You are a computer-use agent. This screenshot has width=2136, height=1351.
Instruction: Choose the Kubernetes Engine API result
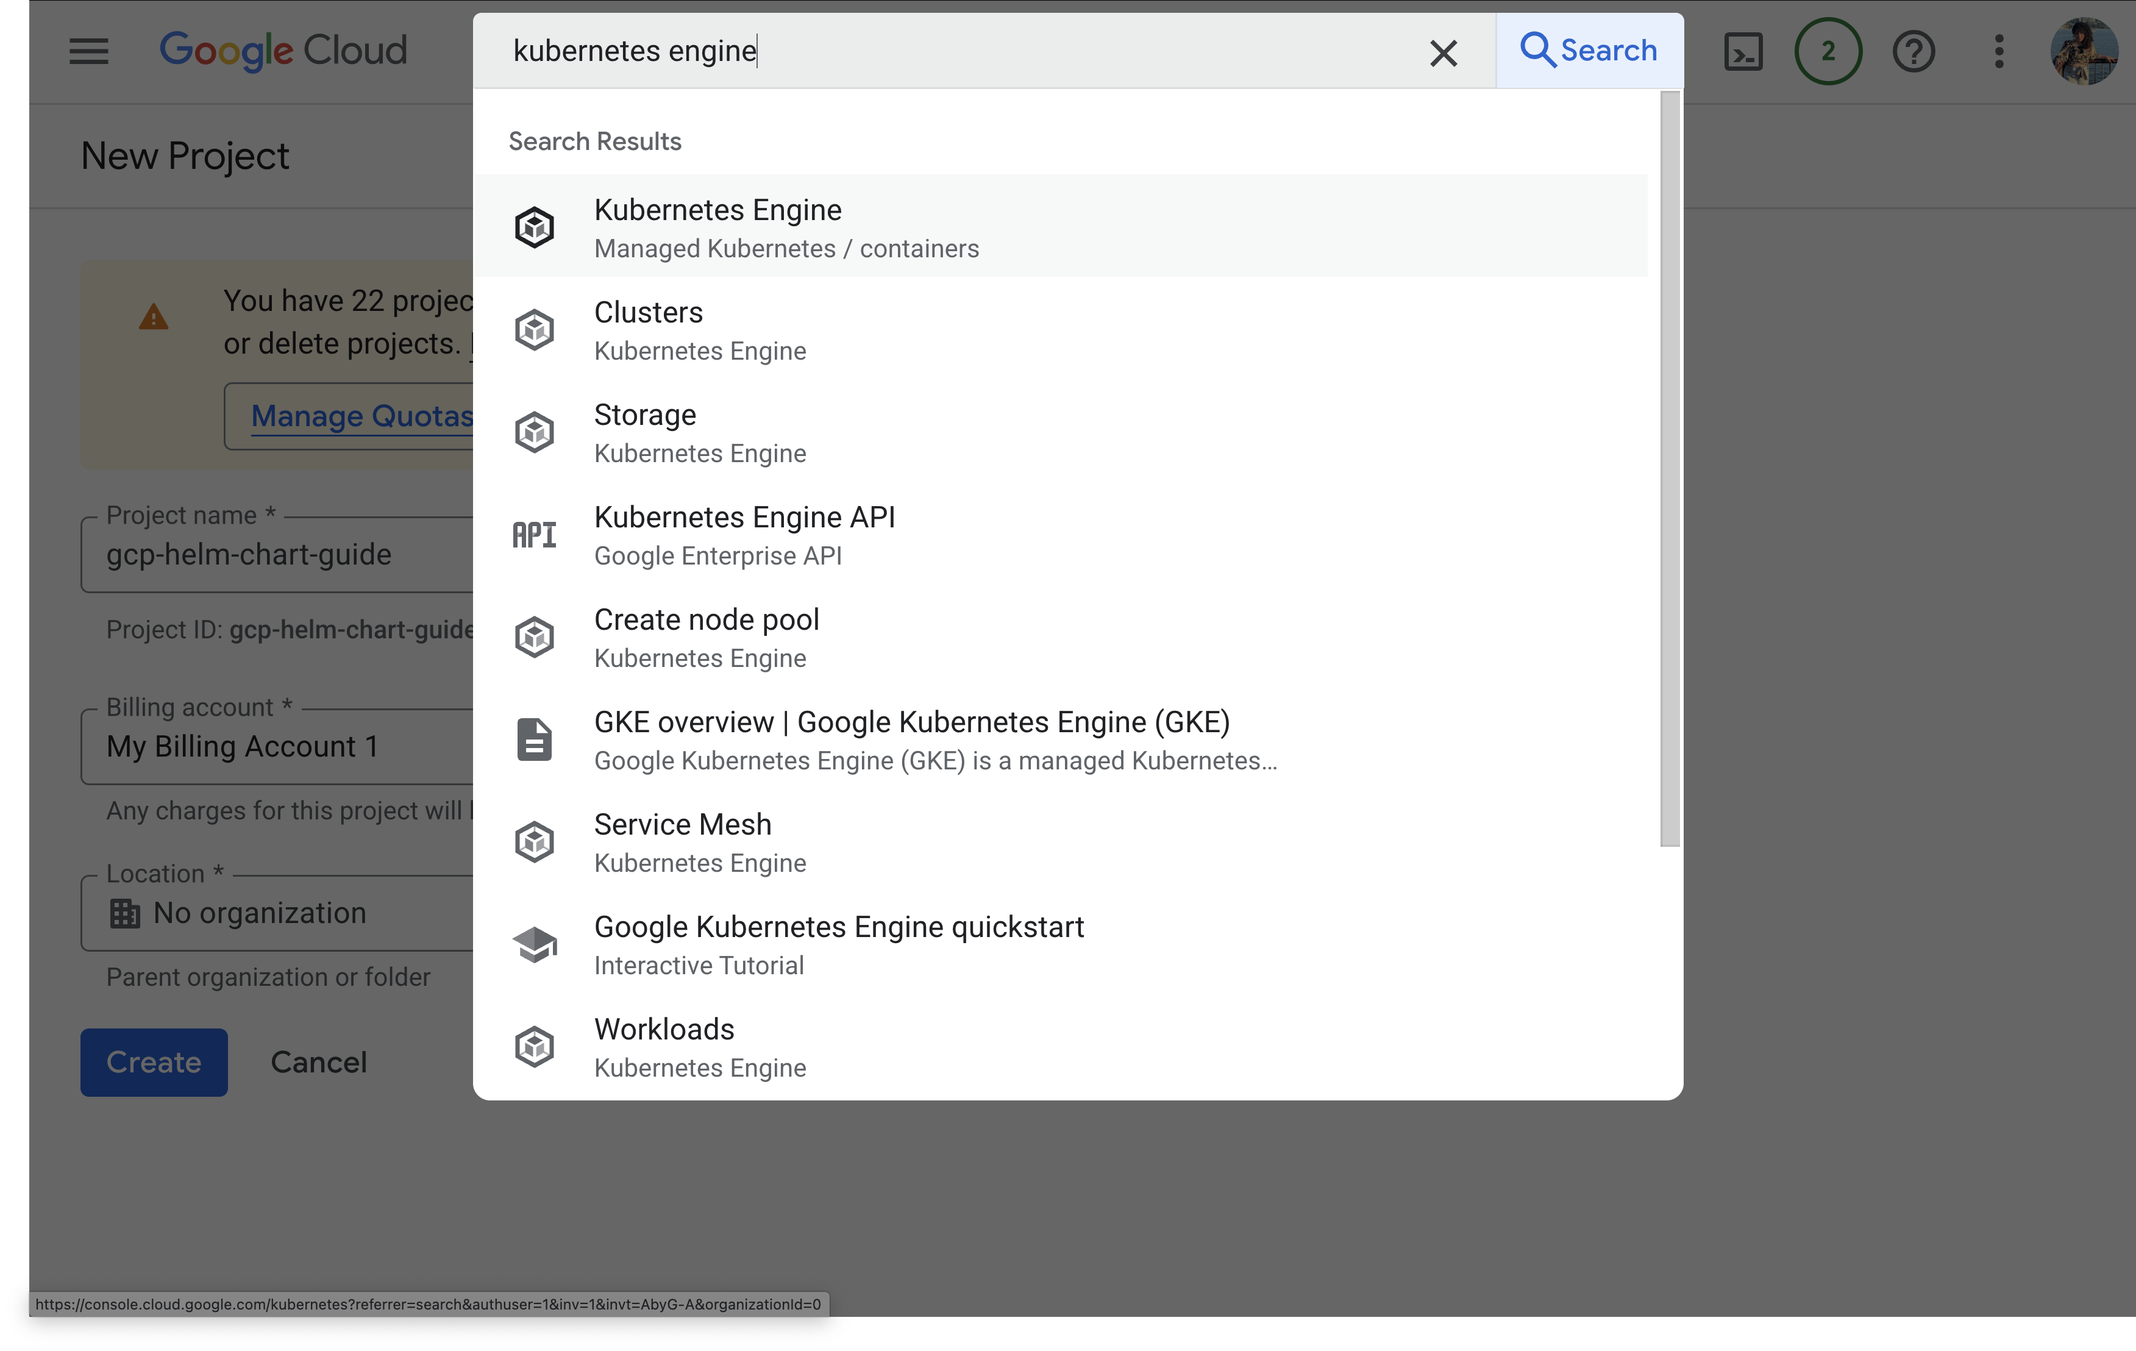(x=744, y=534)
